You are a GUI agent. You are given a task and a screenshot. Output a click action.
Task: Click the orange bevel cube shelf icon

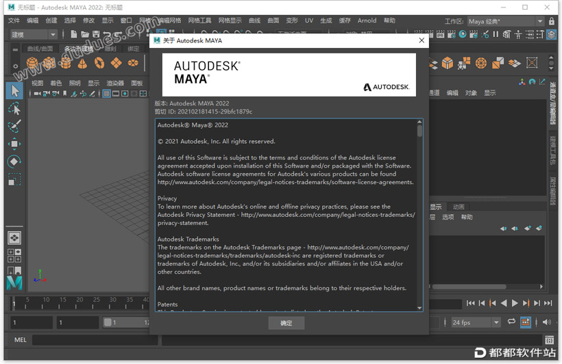click(448, 64)
